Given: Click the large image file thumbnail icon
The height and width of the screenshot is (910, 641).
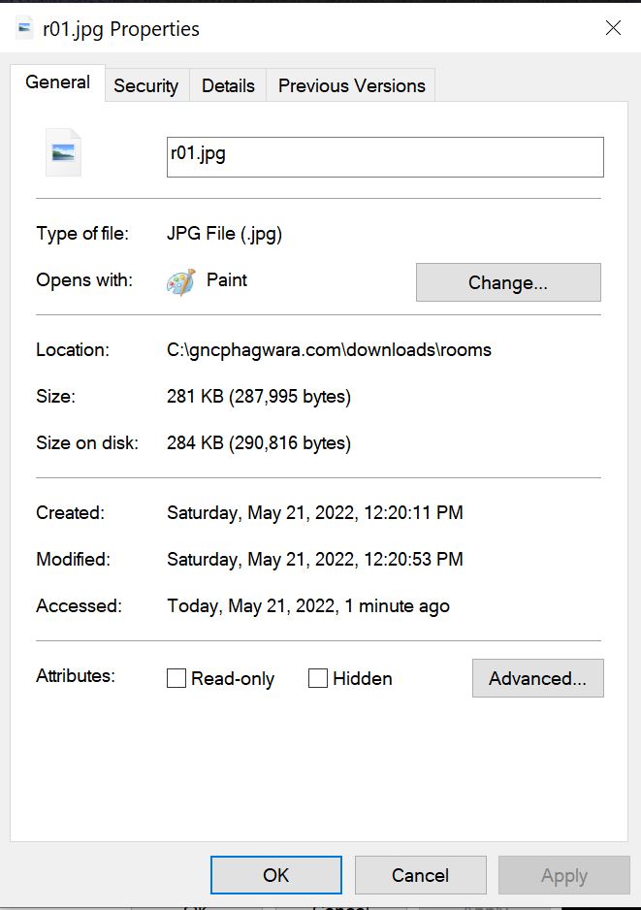Looking at the screenshot, I should click(x=63, y=153).
